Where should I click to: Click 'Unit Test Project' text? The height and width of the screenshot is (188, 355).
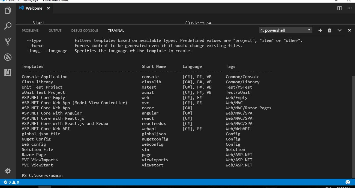pyautogui.click(x=42, y=87)
